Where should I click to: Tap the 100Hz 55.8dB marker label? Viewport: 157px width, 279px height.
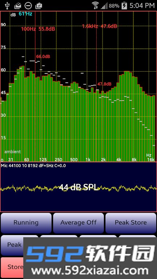click(x=38, y=29)
